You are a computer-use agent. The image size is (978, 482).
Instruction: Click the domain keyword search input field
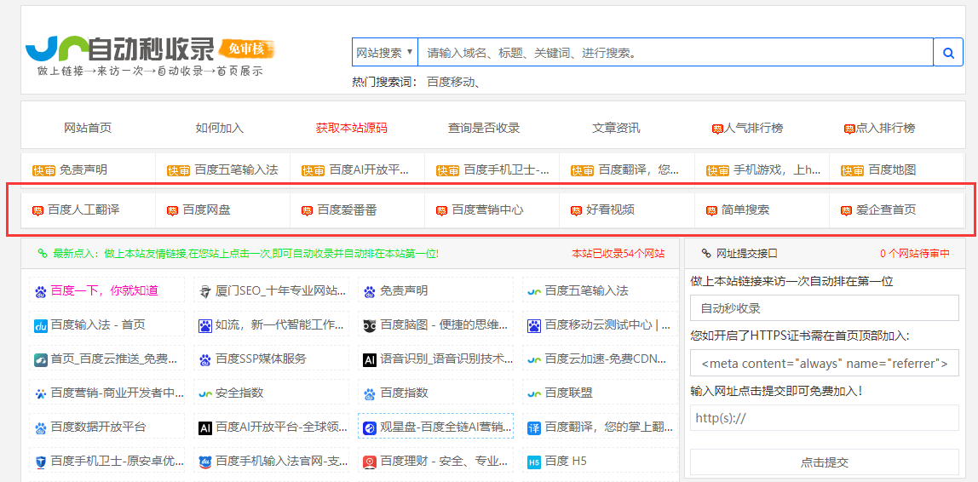tap(675, 53)
